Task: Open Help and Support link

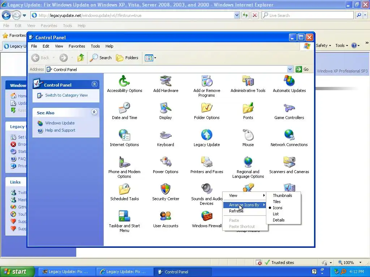Action: [x=60, y=130]
